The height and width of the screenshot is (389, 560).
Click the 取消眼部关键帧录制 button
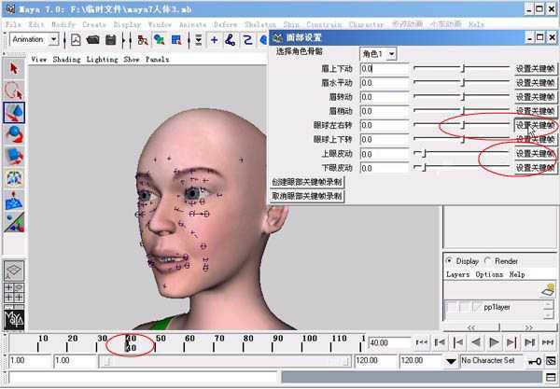click(x=307, y=196)
